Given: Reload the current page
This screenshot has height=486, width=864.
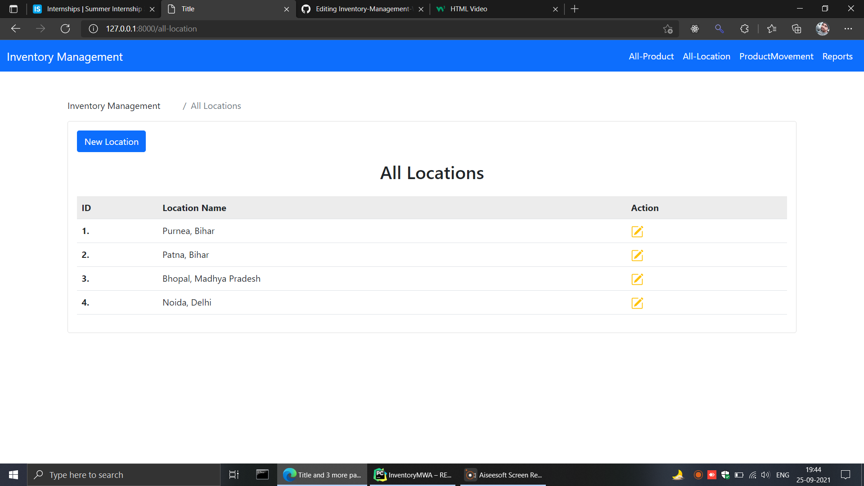Looking at the screenshot, I should tap(65, 28).
